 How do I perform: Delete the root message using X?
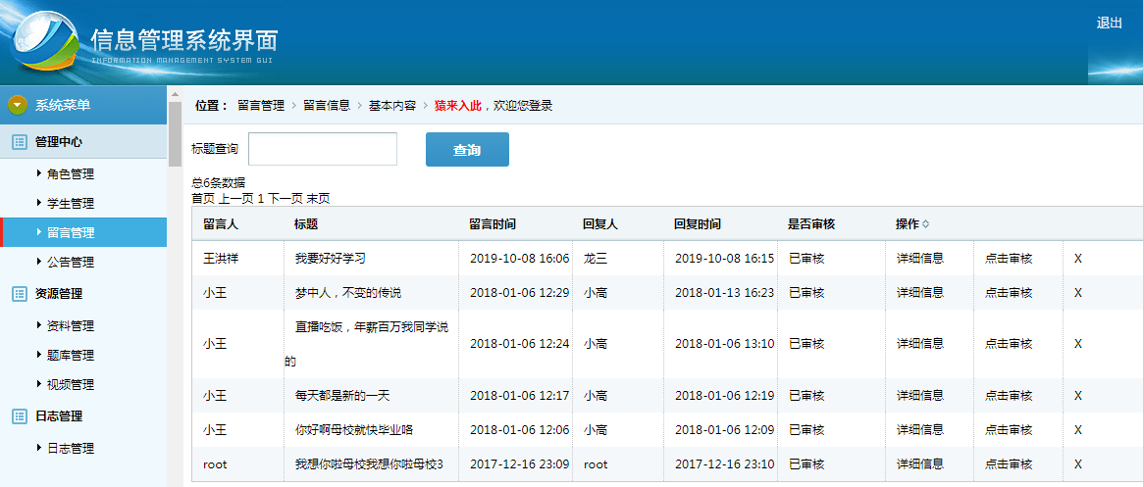(1077, 464)
